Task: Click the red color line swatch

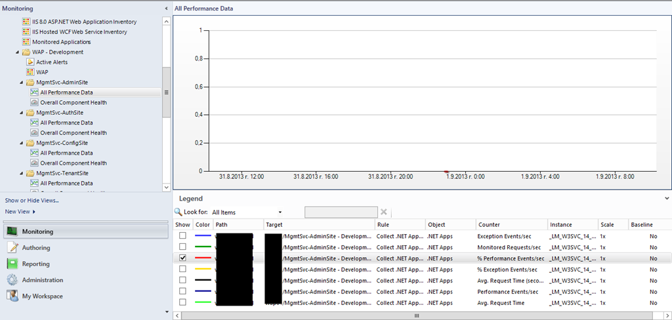Action: pos(202,258)
